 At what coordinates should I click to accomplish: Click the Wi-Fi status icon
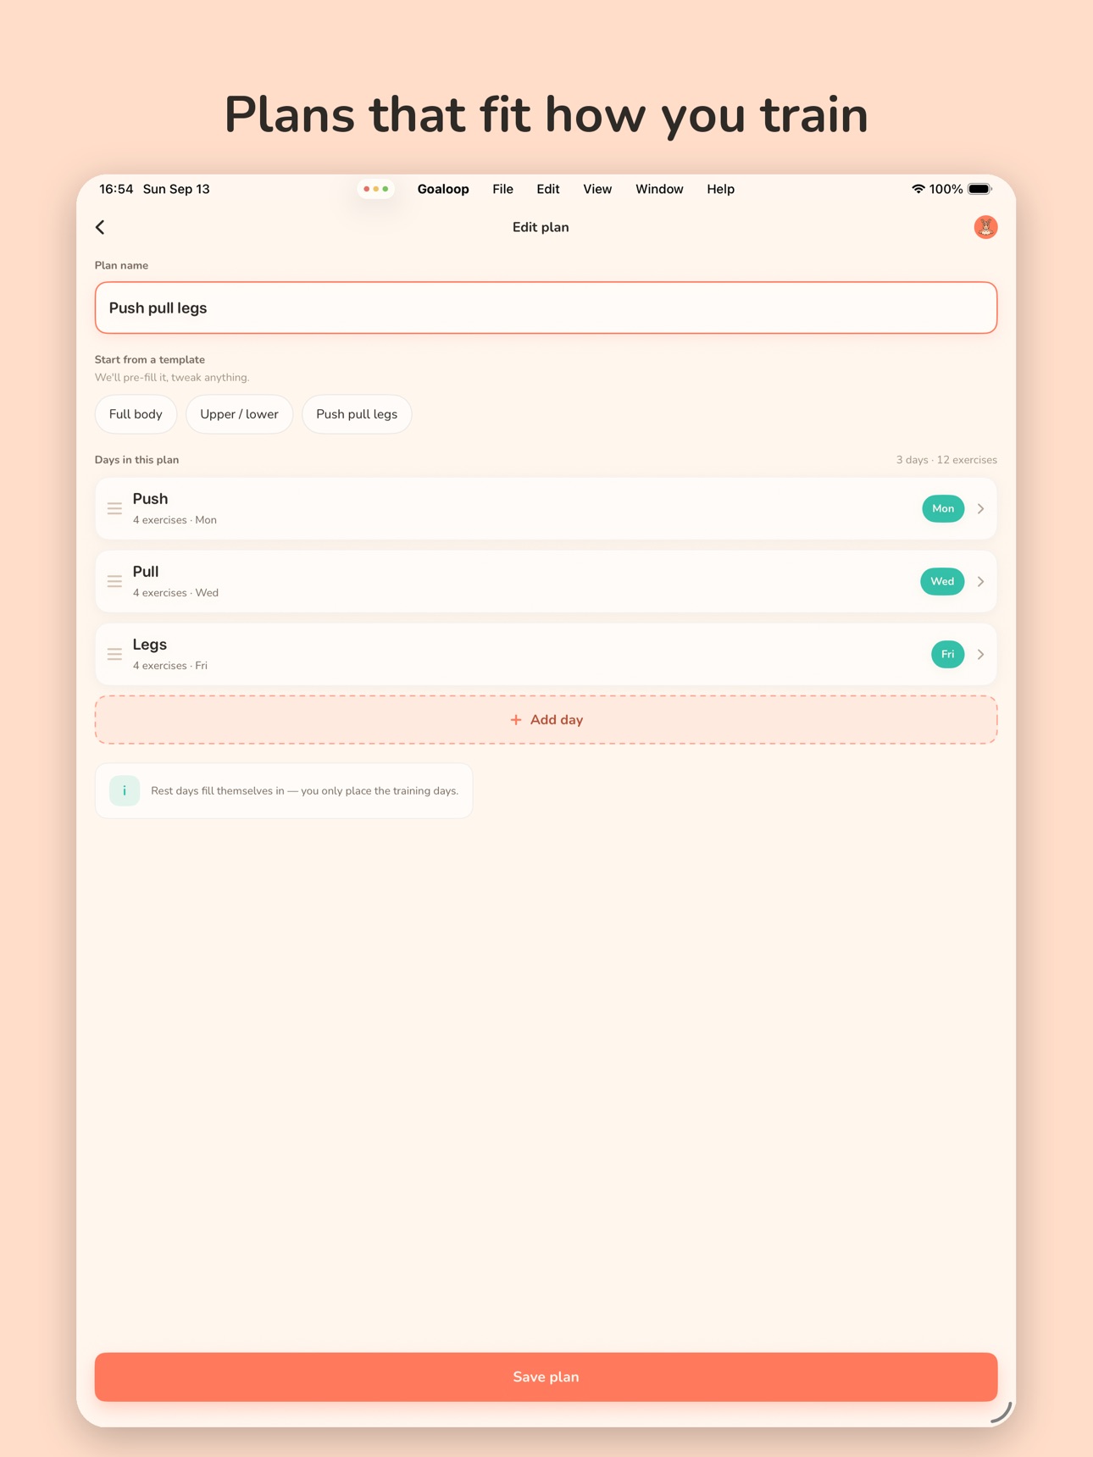[x=918, y=189]
